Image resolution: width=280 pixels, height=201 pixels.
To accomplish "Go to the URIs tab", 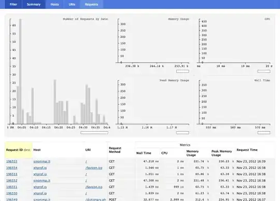I will coord(72,4).
